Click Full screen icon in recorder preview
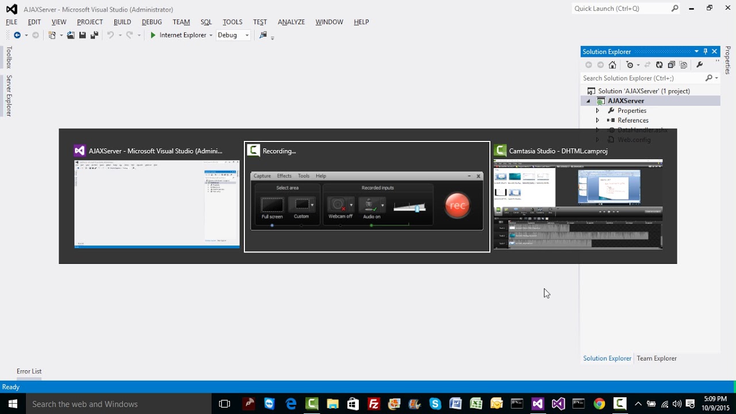The image size is (736, 414). (x=272, y=205)
